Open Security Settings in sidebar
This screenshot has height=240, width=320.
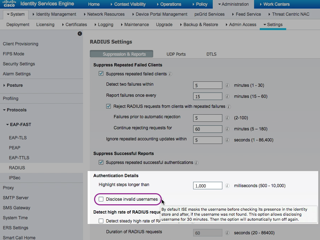click(19, 64)
